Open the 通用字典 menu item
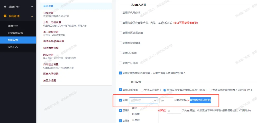This screenshot has width=257, height=123. (x=13, y=26)
